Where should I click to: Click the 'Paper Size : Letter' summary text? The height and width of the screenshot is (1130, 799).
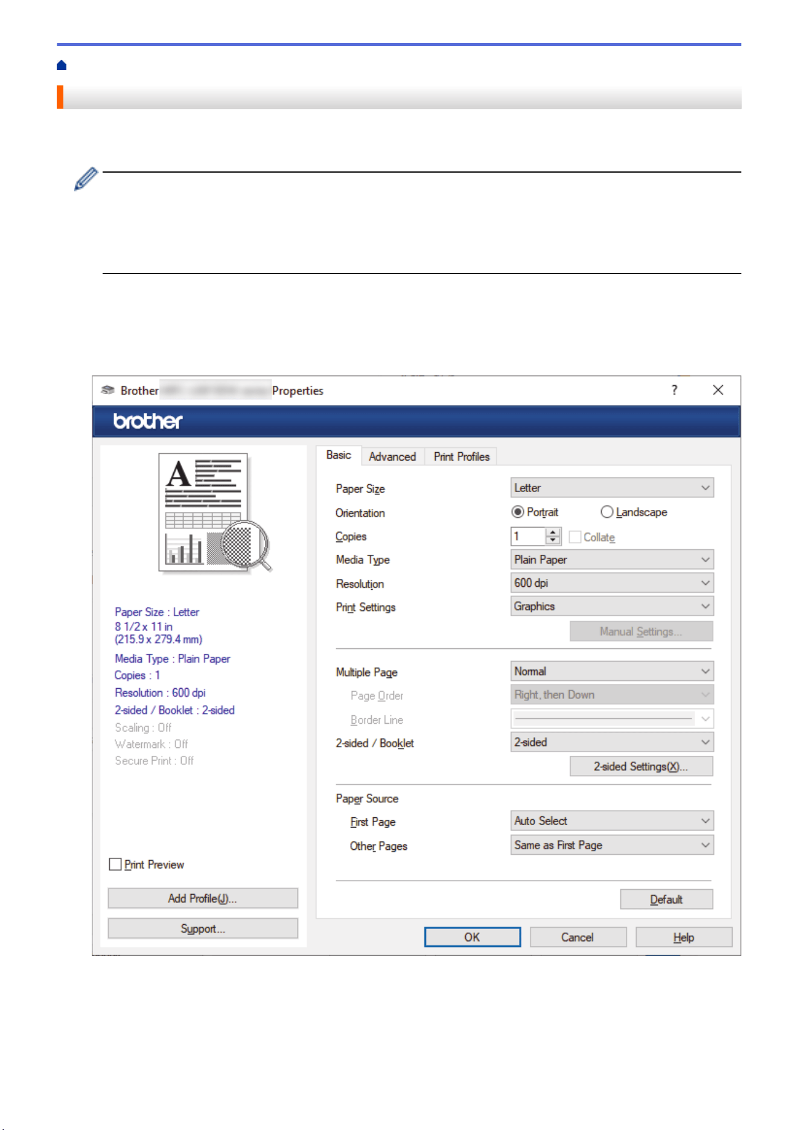[x=157, y=612]
